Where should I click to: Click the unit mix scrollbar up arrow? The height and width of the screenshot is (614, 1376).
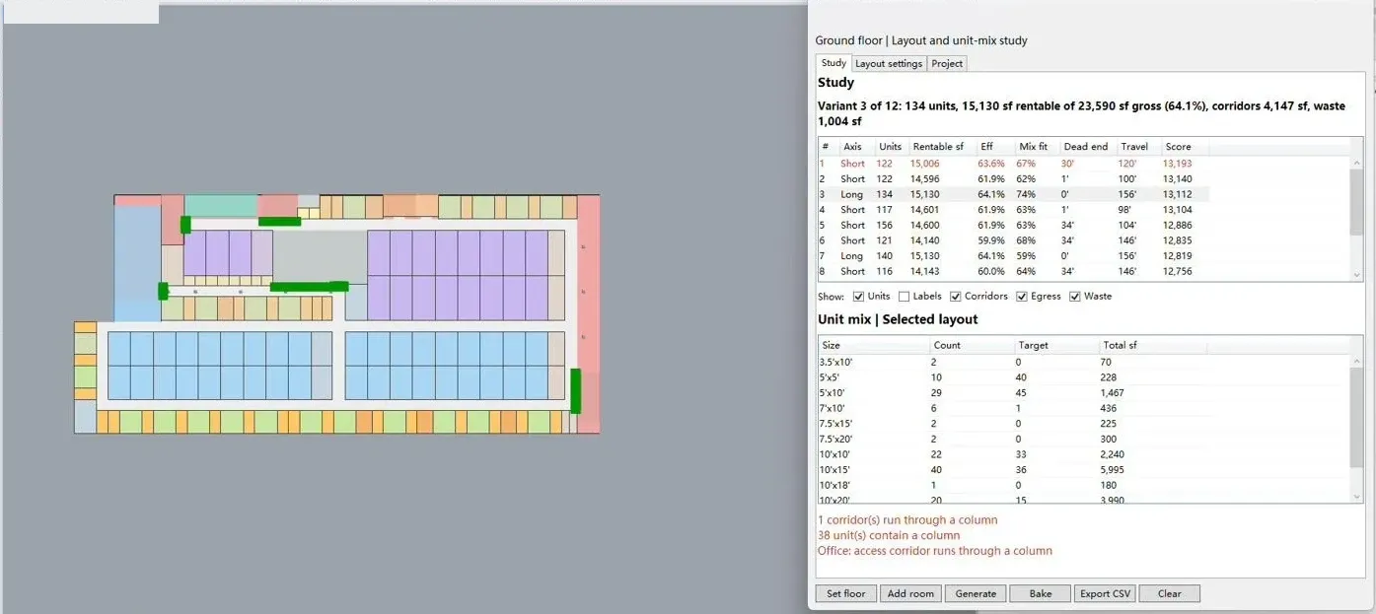click(x=1357, y=363)
